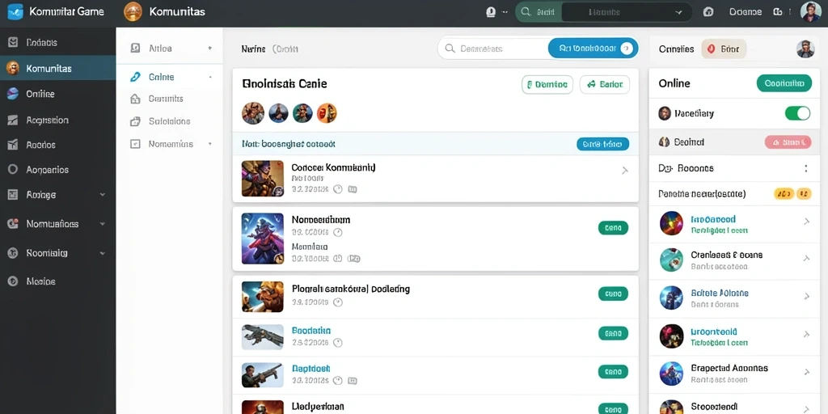Select the Cainte item with link icon

click(x=170, y=77)
